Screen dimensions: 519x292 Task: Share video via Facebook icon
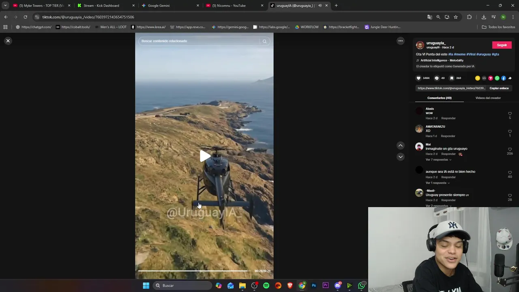pos(503,78)
